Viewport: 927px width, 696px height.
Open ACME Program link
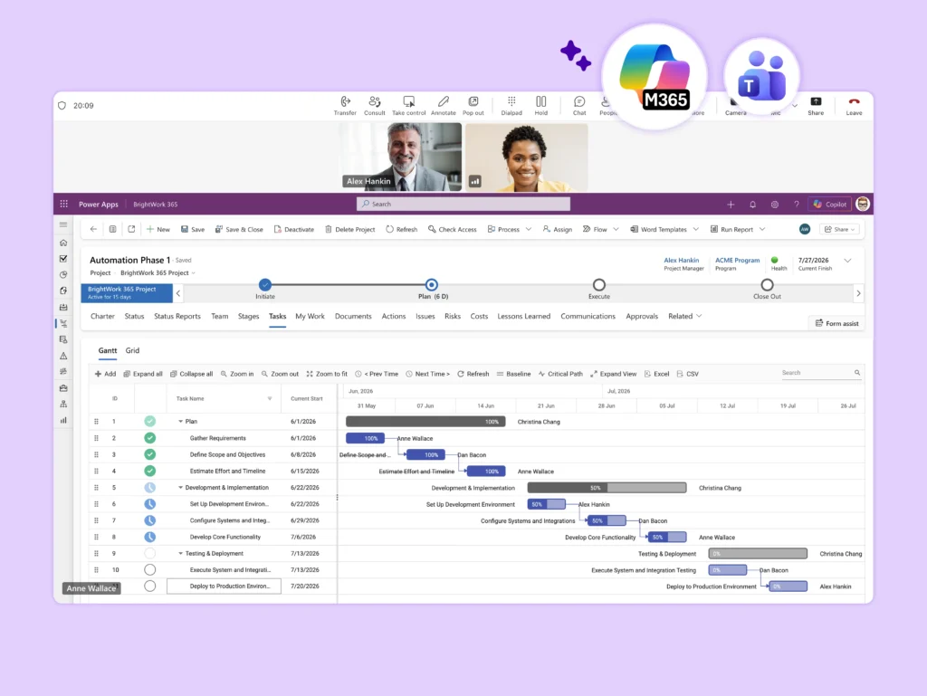pos(737,260)
